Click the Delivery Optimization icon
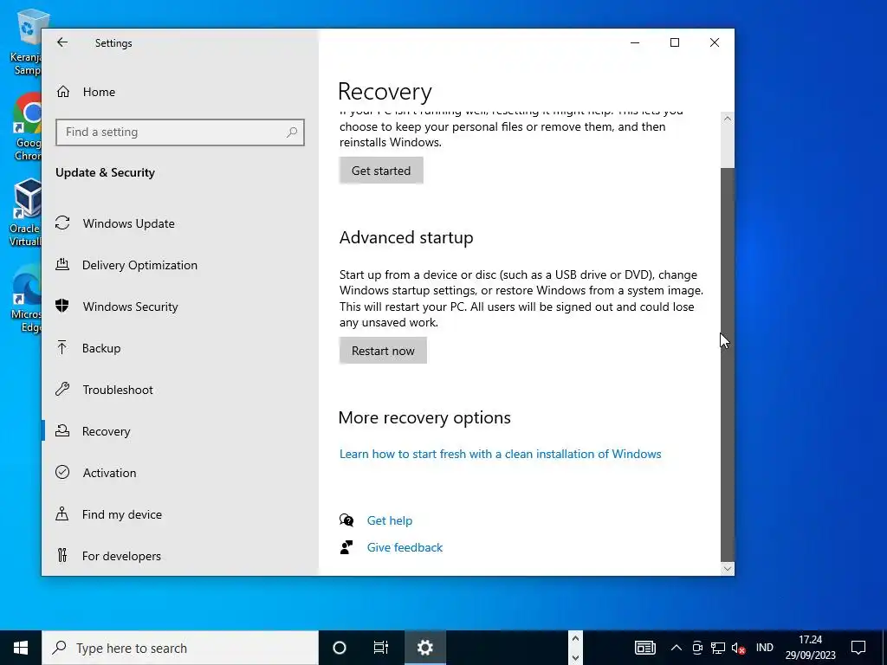Image resolution: width=887 pixels, height=665 pixels. 62,265
